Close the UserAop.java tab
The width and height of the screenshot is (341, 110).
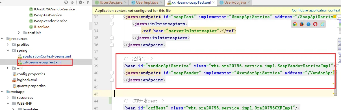click(249, 3)
